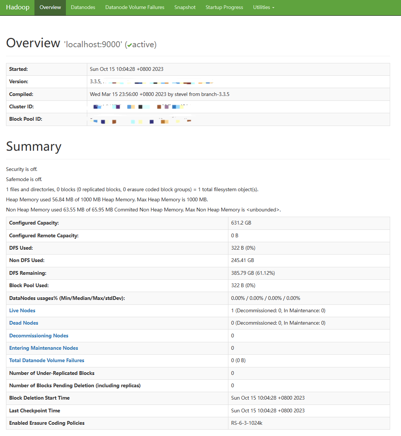The image size is (401, 436).
Task: View the Startup Progress tab
Action: click(224, 7)
